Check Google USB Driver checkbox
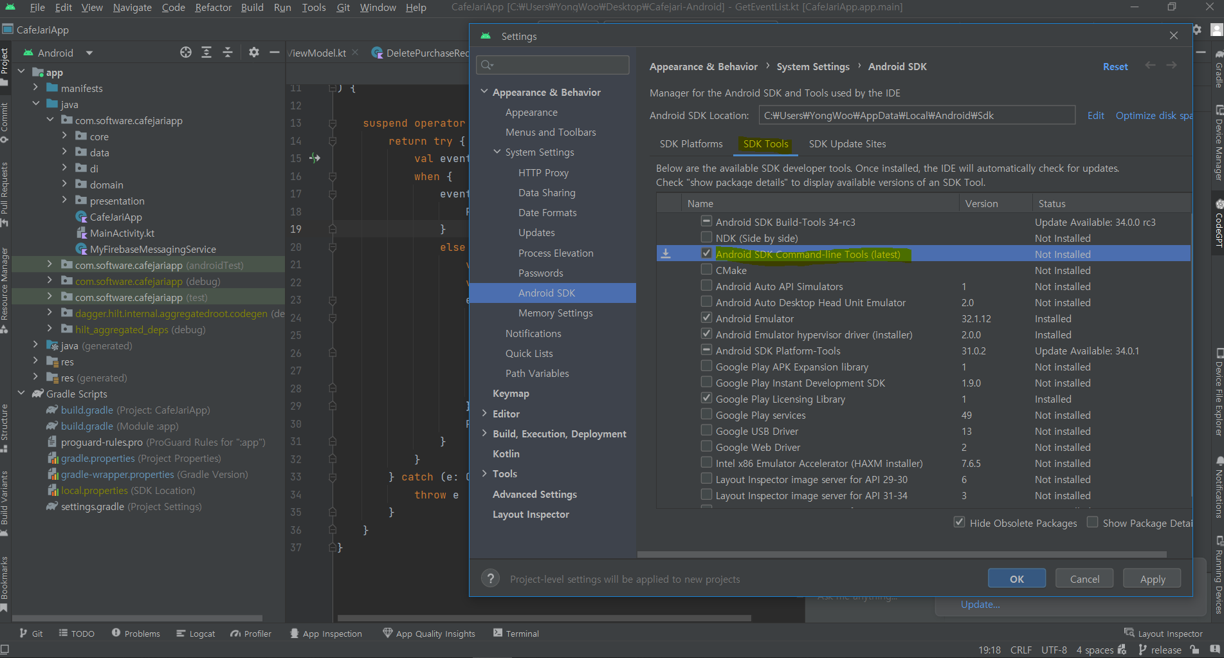The width and height of the screenshot is (1224, 658). (706, 430)
